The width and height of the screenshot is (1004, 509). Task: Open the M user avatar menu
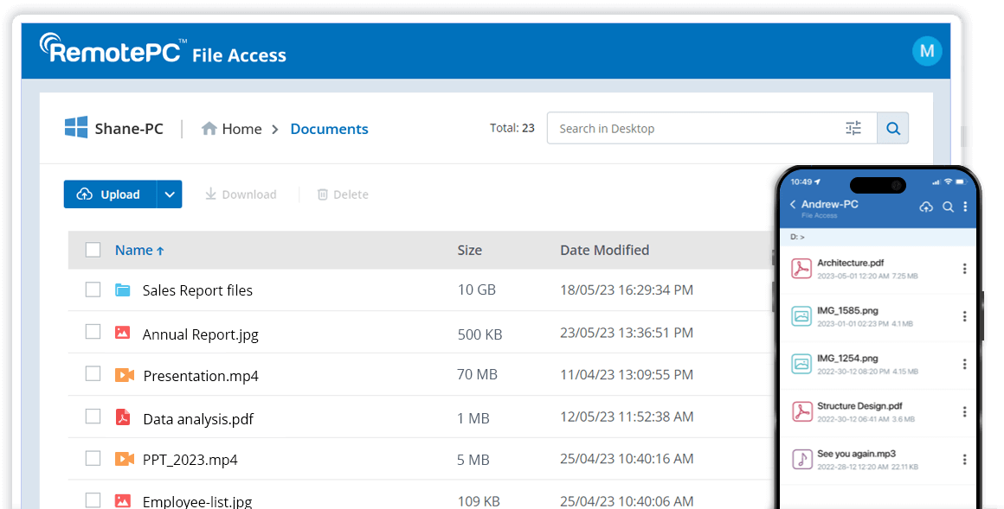(926, 51)
